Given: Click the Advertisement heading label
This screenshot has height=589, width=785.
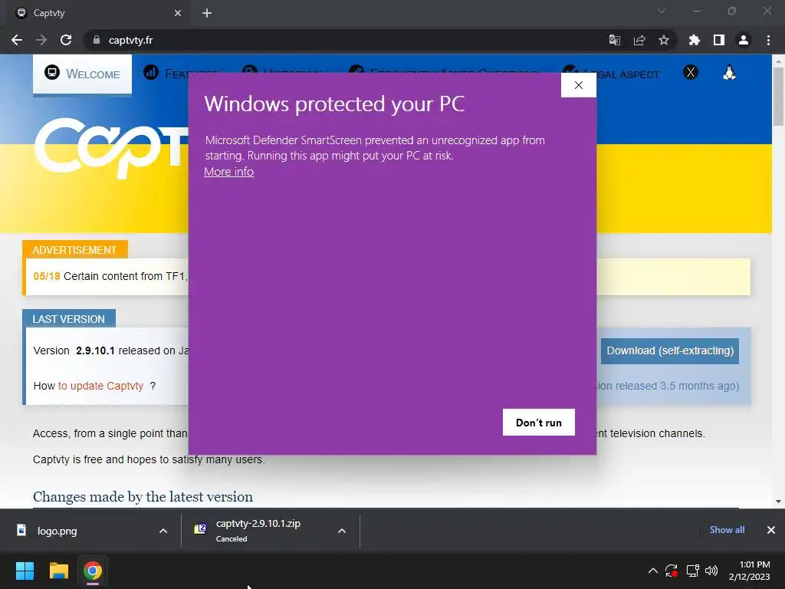Looking at the screenshot, I should pyautogui.click(x=74, y=250).
